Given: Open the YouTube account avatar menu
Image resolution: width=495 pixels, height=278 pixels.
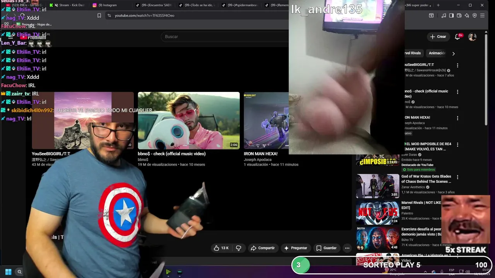Looking at the screenshot, I should (x=472, y=37).
